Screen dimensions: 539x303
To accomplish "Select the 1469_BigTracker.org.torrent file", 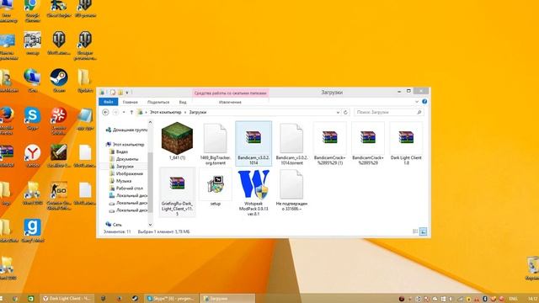I will [216, 144].
